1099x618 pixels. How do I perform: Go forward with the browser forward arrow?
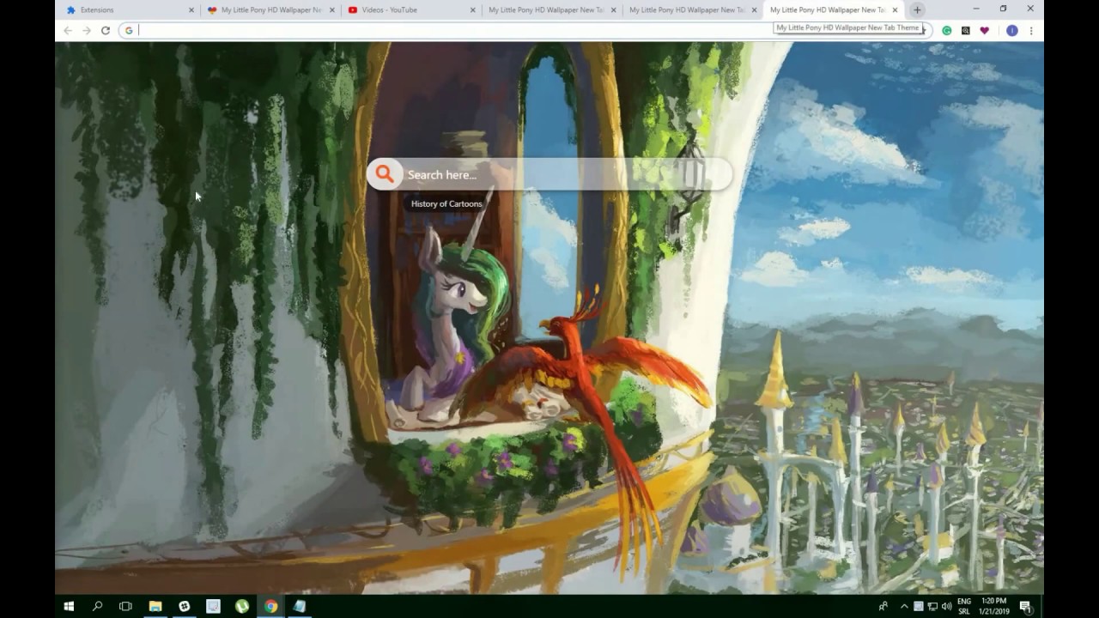[87, 31]
